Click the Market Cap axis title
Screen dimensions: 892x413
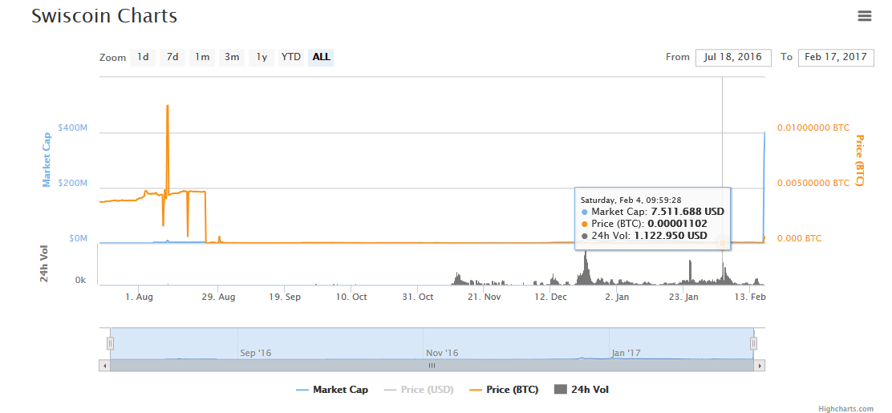pyautogui.click(x=47, y=160)
